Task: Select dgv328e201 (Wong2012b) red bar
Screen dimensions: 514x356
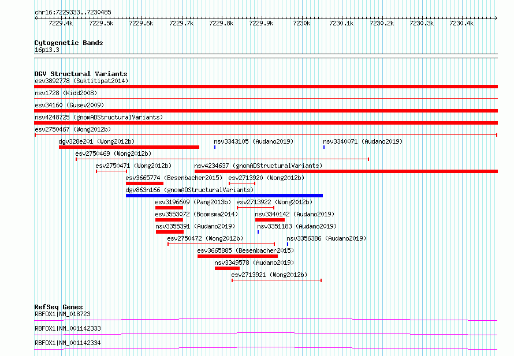Action: tap(129, 147)
